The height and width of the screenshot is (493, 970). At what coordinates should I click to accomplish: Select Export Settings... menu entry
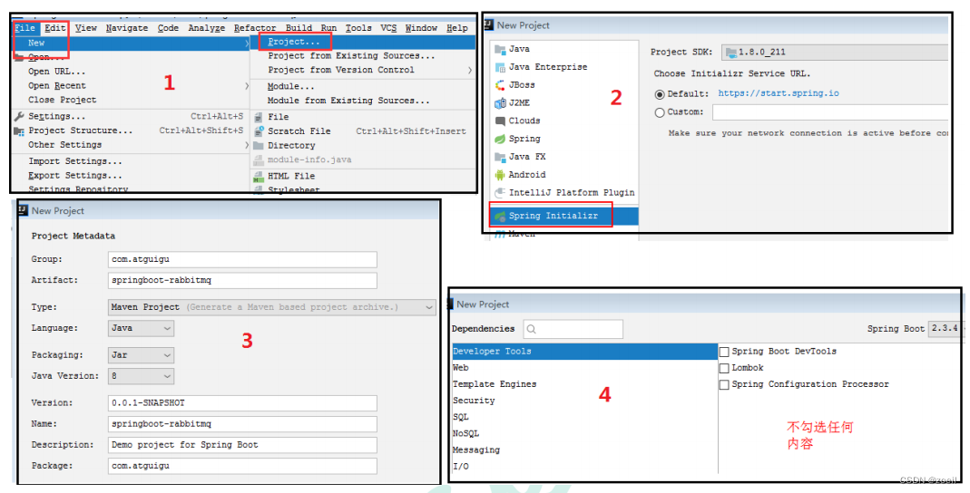click(x=74, y=176)
